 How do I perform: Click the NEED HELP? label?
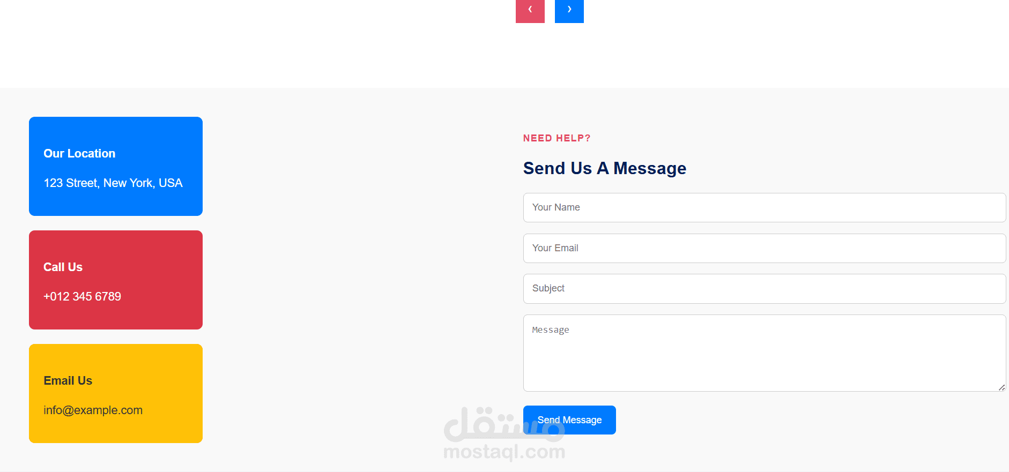[x=557, y=138]
